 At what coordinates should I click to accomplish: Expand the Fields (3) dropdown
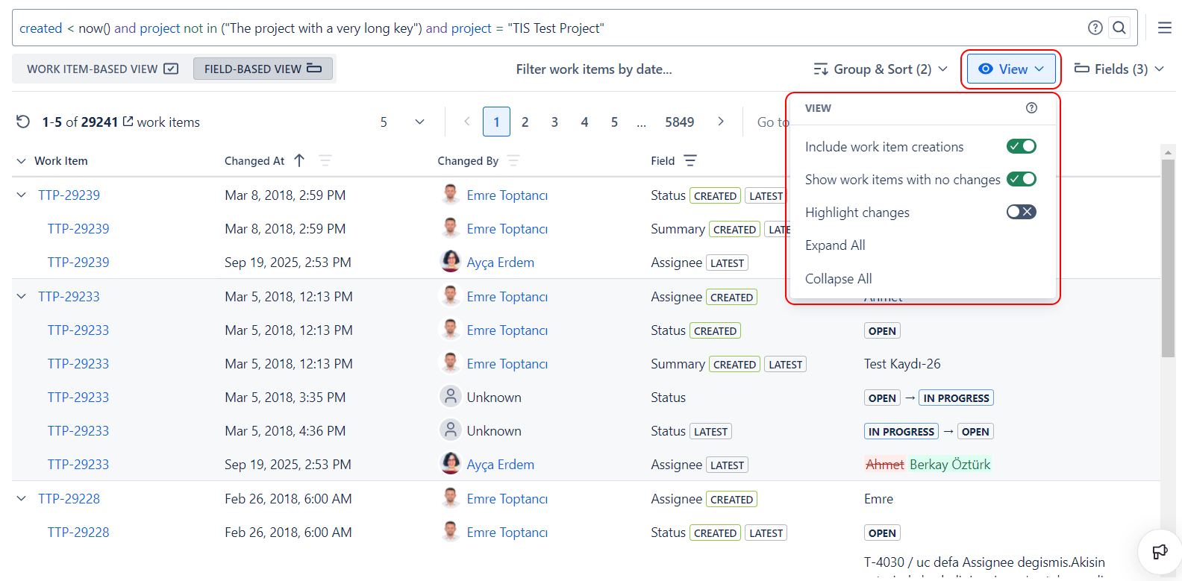point(1119,69)
